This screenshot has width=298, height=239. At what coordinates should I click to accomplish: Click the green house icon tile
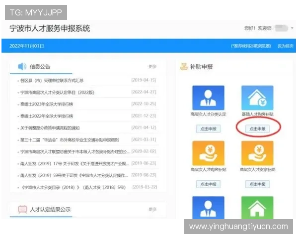(x=257, y=208)
